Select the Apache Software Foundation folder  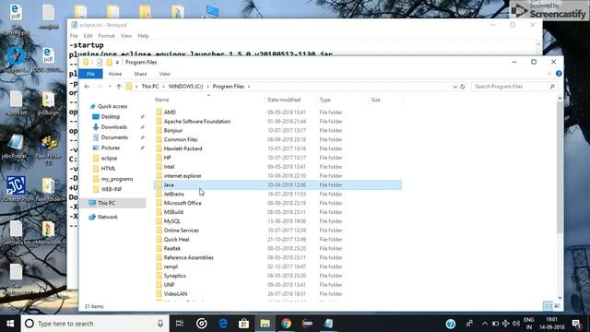(196, 121)
